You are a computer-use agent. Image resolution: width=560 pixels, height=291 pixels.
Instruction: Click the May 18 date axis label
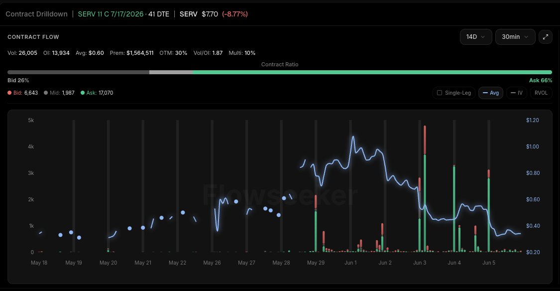pos(39,263)
